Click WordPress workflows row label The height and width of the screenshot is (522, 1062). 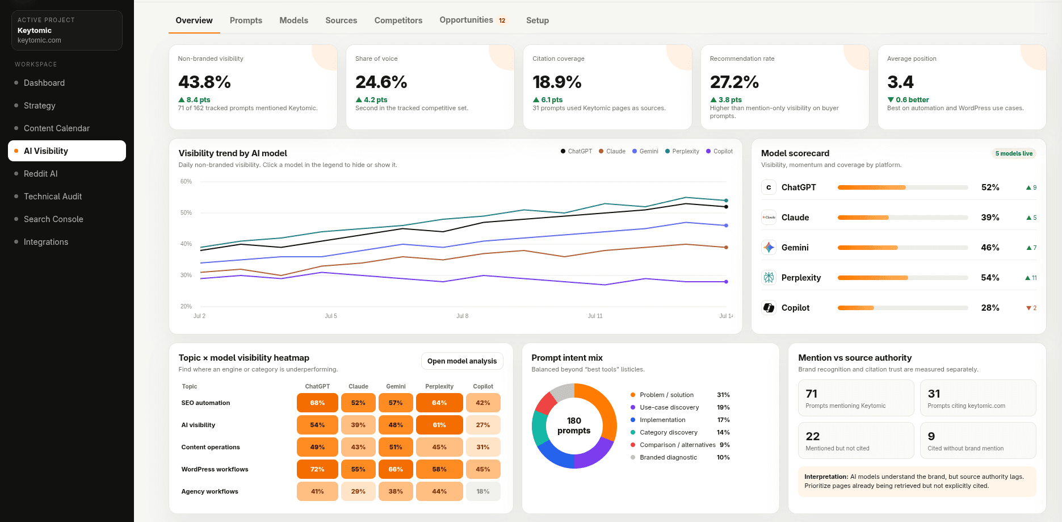215,469
